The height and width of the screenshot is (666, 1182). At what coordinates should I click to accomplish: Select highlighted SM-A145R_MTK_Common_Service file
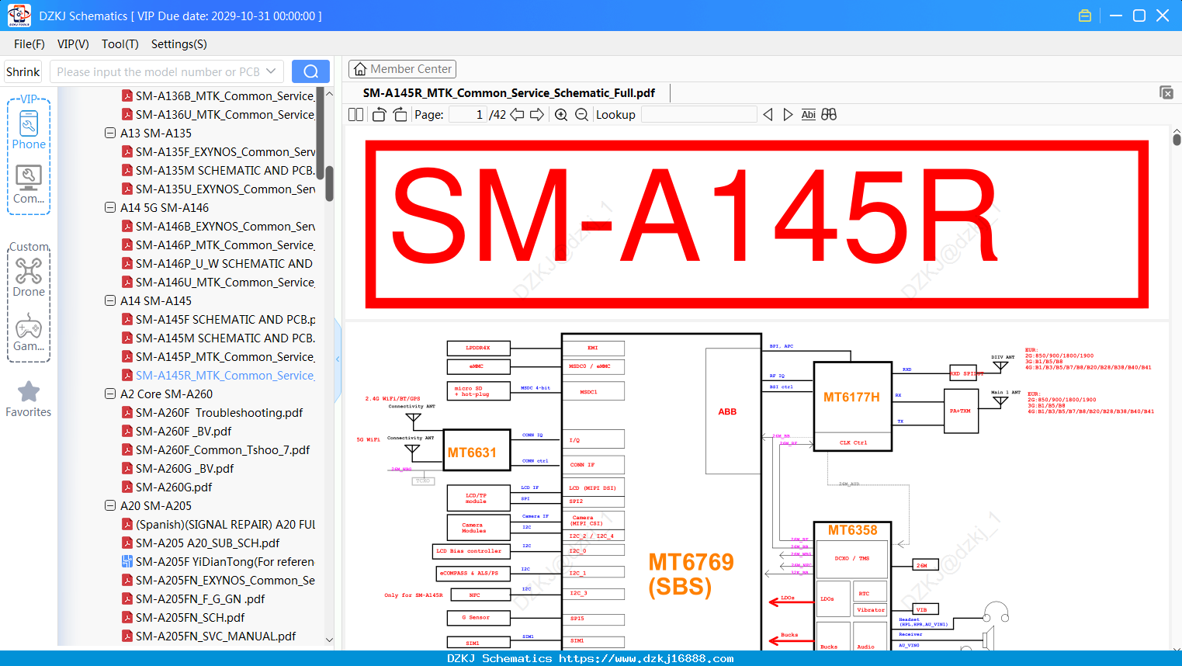tap(219, 375)
